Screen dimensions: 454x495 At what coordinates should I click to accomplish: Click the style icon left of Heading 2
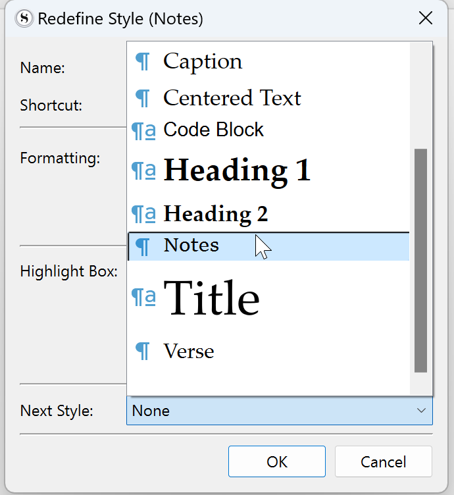tap(143, 214)
